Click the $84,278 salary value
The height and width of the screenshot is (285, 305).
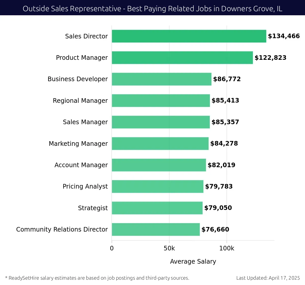pos(224,144)
